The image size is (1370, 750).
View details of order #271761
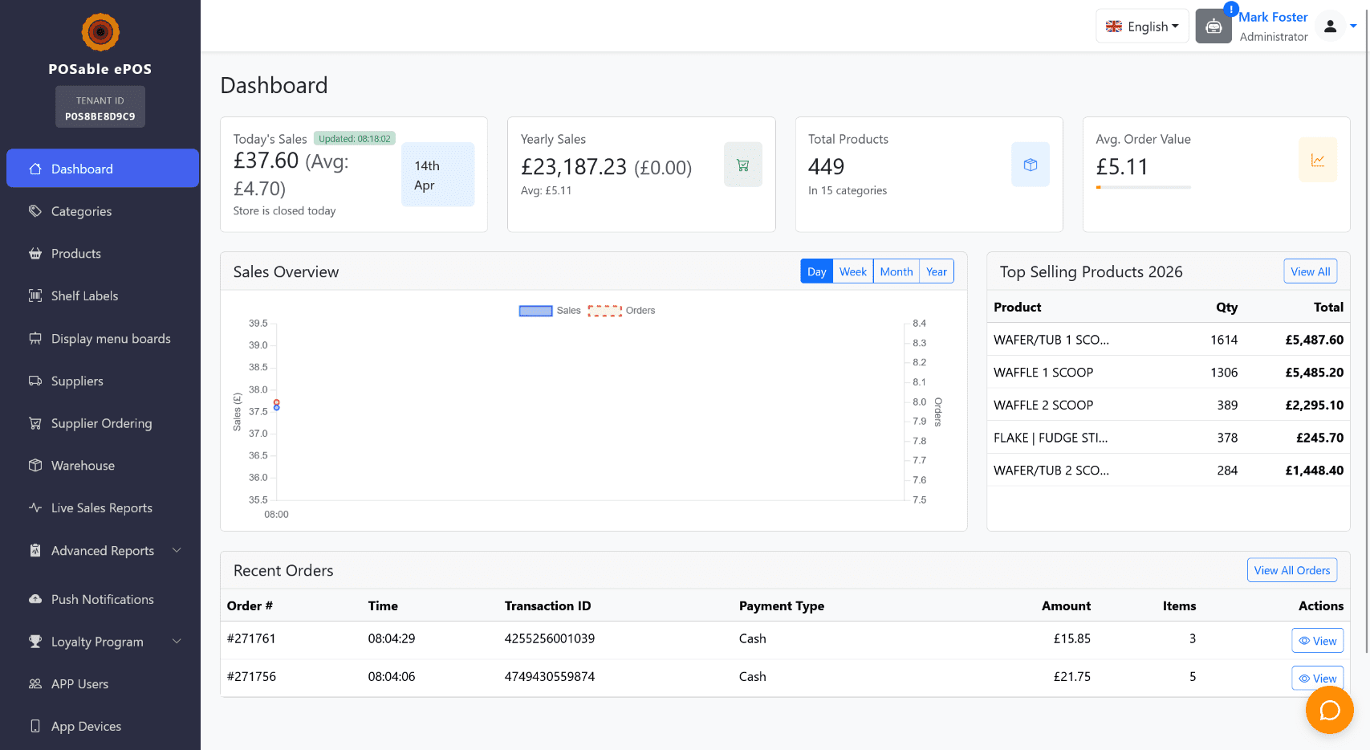click(x=1317, y=641)
